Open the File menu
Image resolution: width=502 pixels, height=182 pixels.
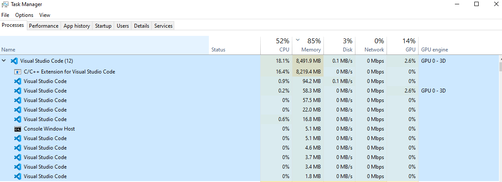6,15
